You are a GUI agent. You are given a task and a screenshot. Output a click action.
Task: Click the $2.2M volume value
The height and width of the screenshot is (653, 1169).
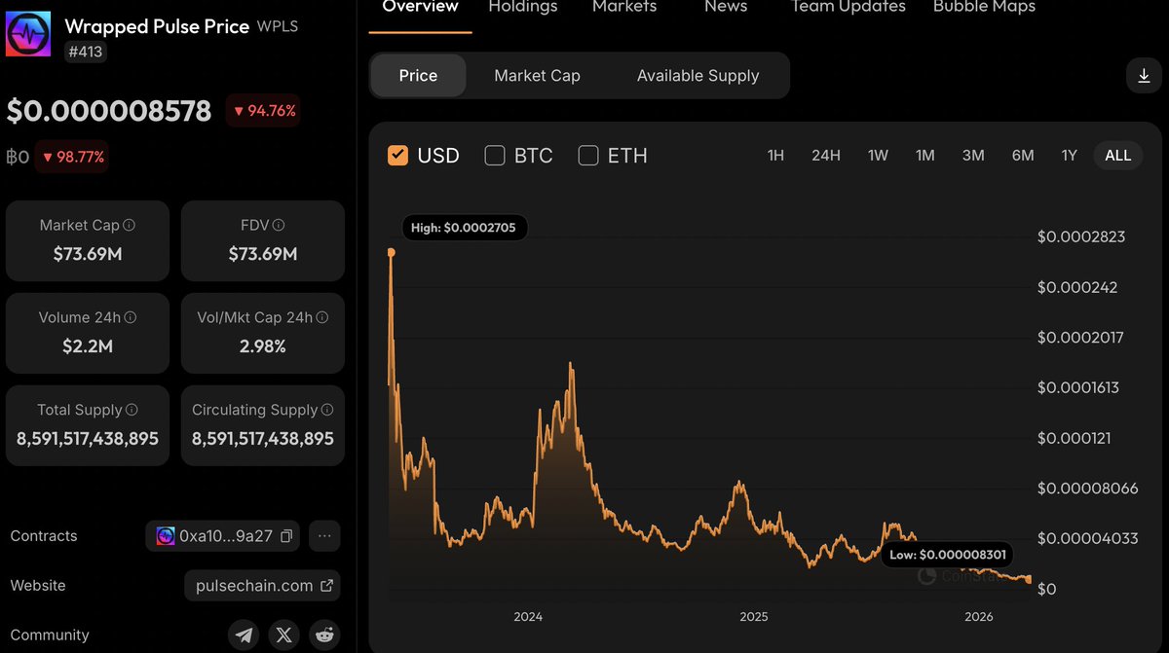click(x=88, y=346)
